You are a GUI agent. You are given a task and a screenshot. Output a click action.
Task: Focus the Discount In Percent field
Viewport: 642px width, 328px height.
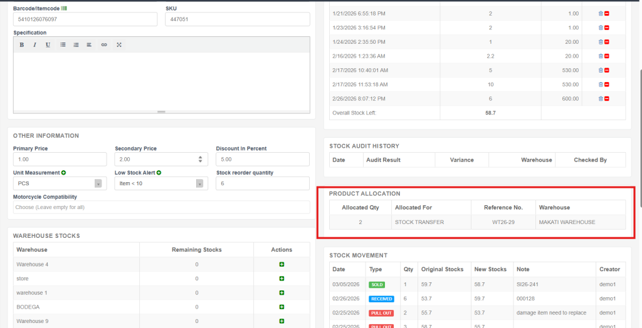coord(262,159)
